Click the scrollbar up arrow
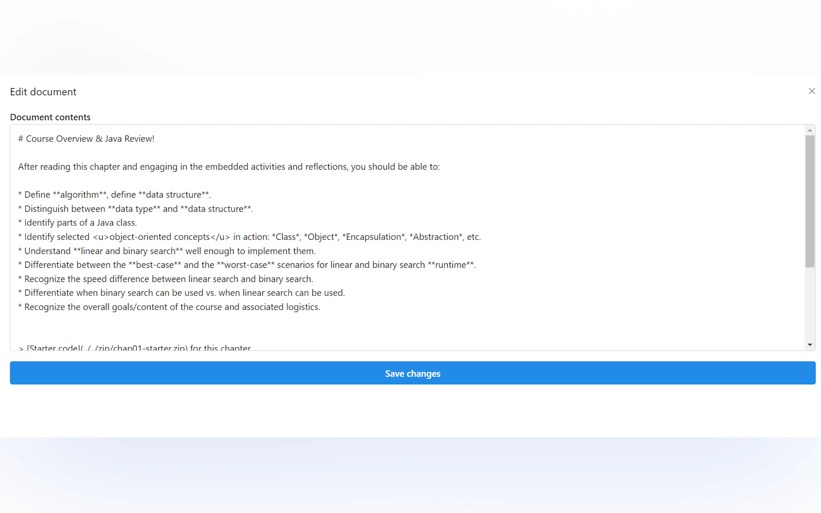This screenshot has height=513, width=821. (810, 130)
